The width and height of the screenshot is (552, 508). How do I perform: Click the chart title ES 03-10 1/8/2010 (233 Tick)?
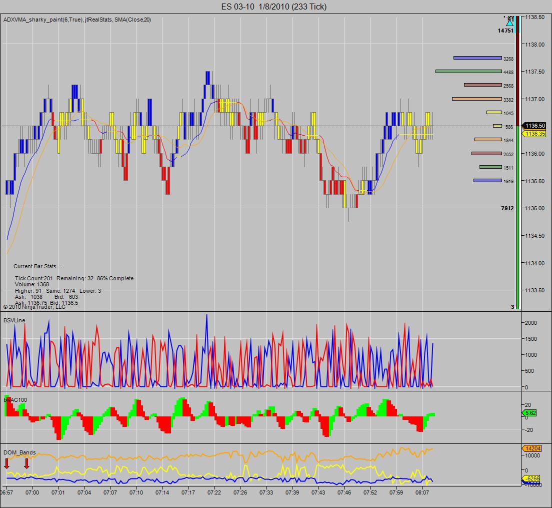pos(274,7)
